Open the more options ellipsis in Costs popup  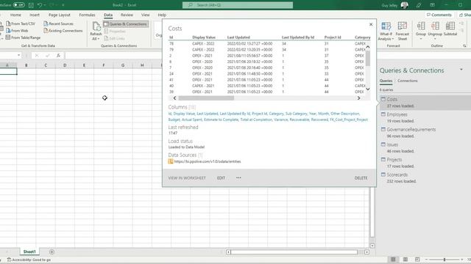(238, 177)
